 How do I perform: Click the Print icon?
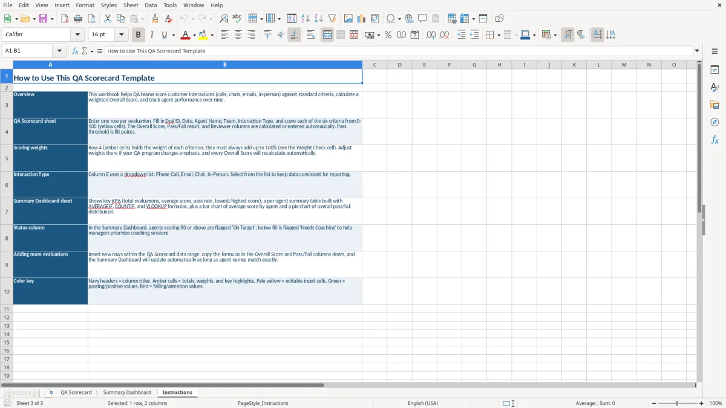click(78, 19)
